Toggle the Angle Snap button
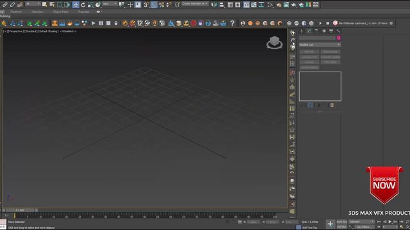 pos(154,4)
